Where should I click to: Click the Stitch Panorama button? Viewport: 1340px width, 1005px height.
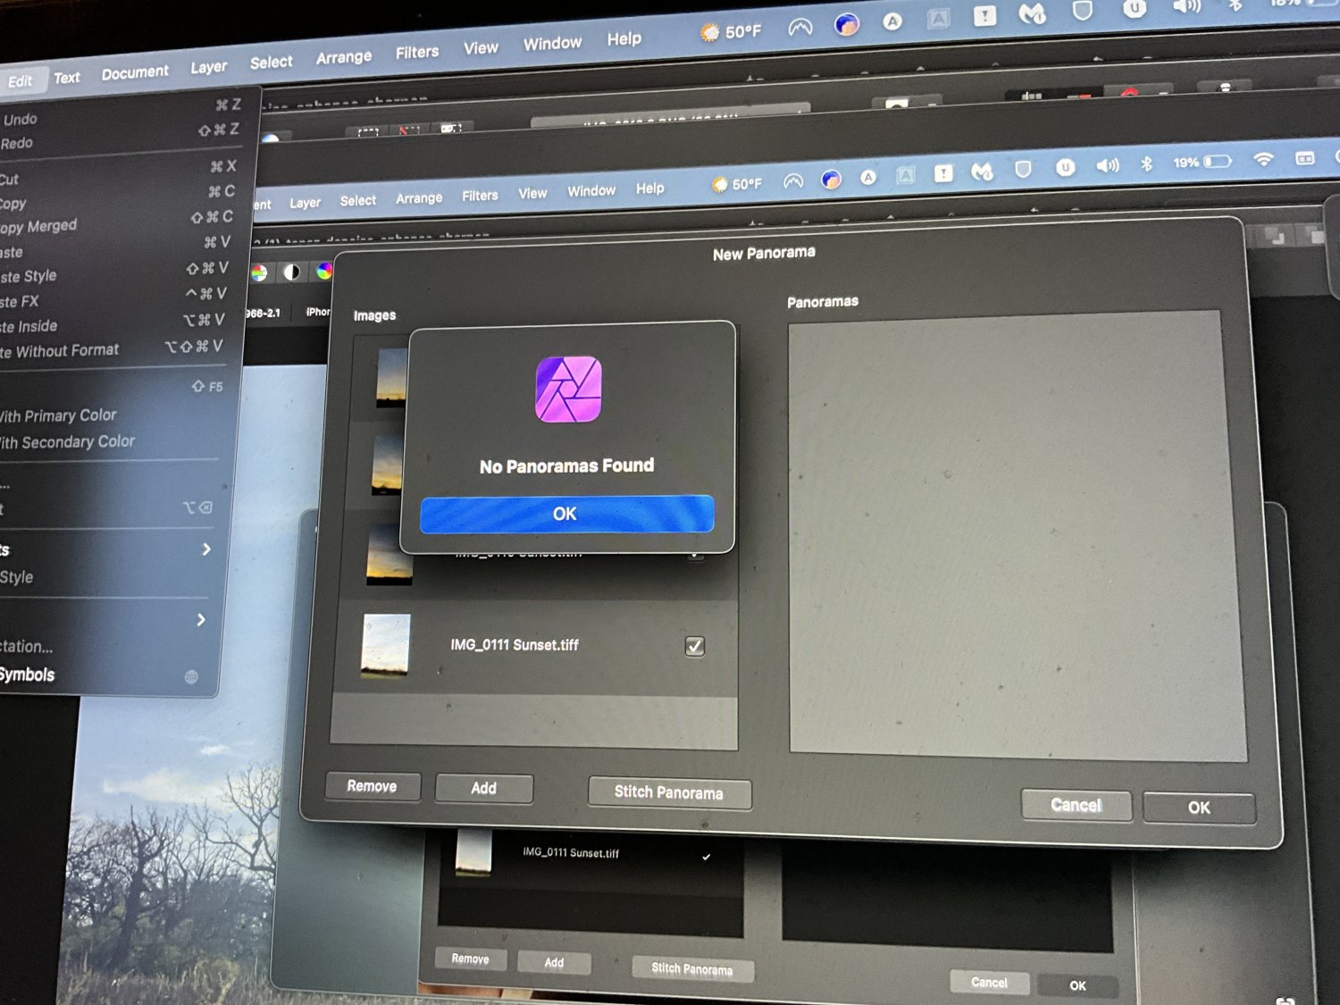pyautogui.click(x=669, y=793)
